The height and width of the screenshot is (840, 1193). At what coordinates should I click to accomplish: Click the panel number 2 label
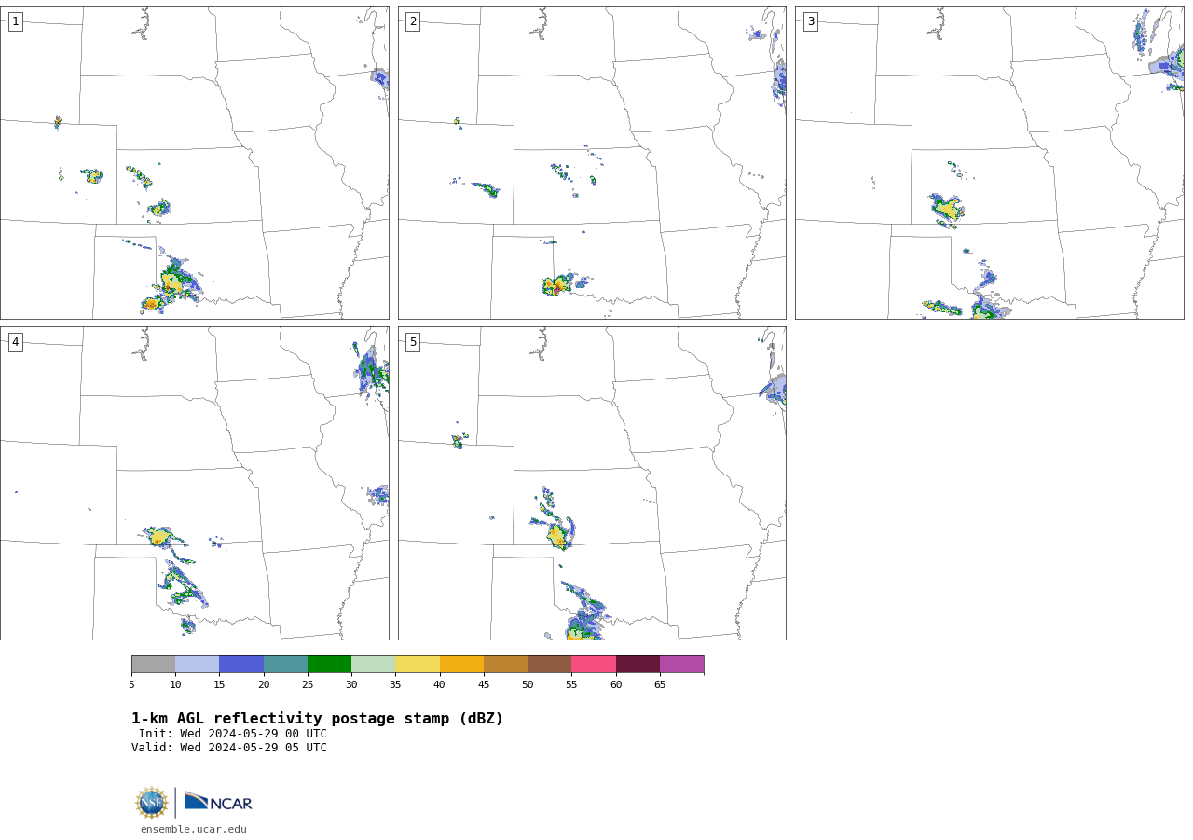(413, 21)
